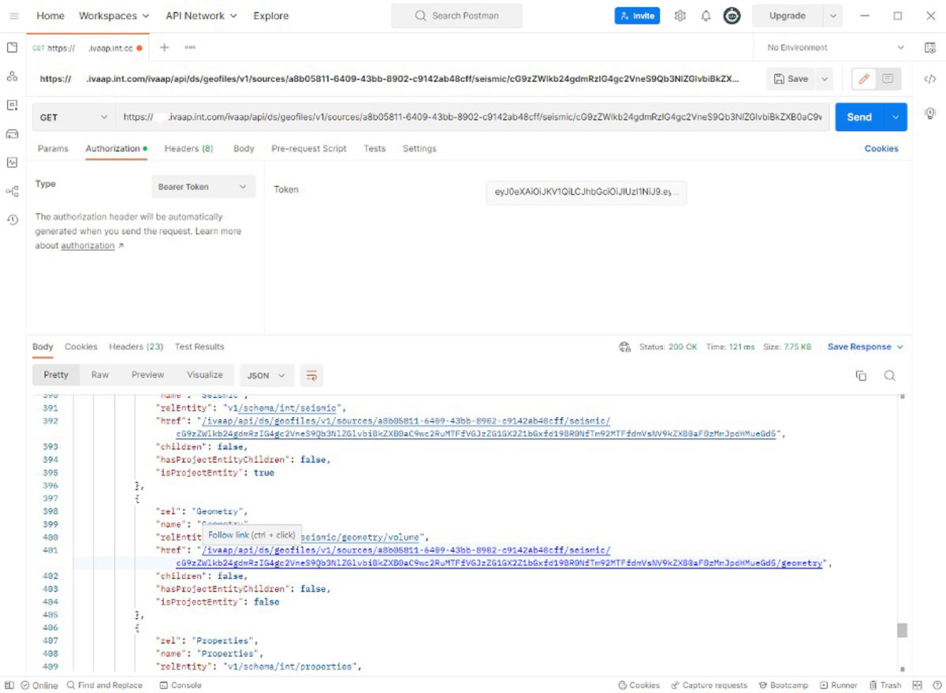Open the No Environment selector

point(836,47)
